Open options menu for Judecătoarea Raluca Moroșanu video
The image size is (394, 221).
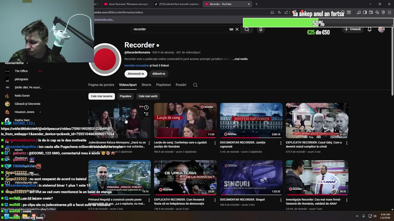click(x=149, y=143)
